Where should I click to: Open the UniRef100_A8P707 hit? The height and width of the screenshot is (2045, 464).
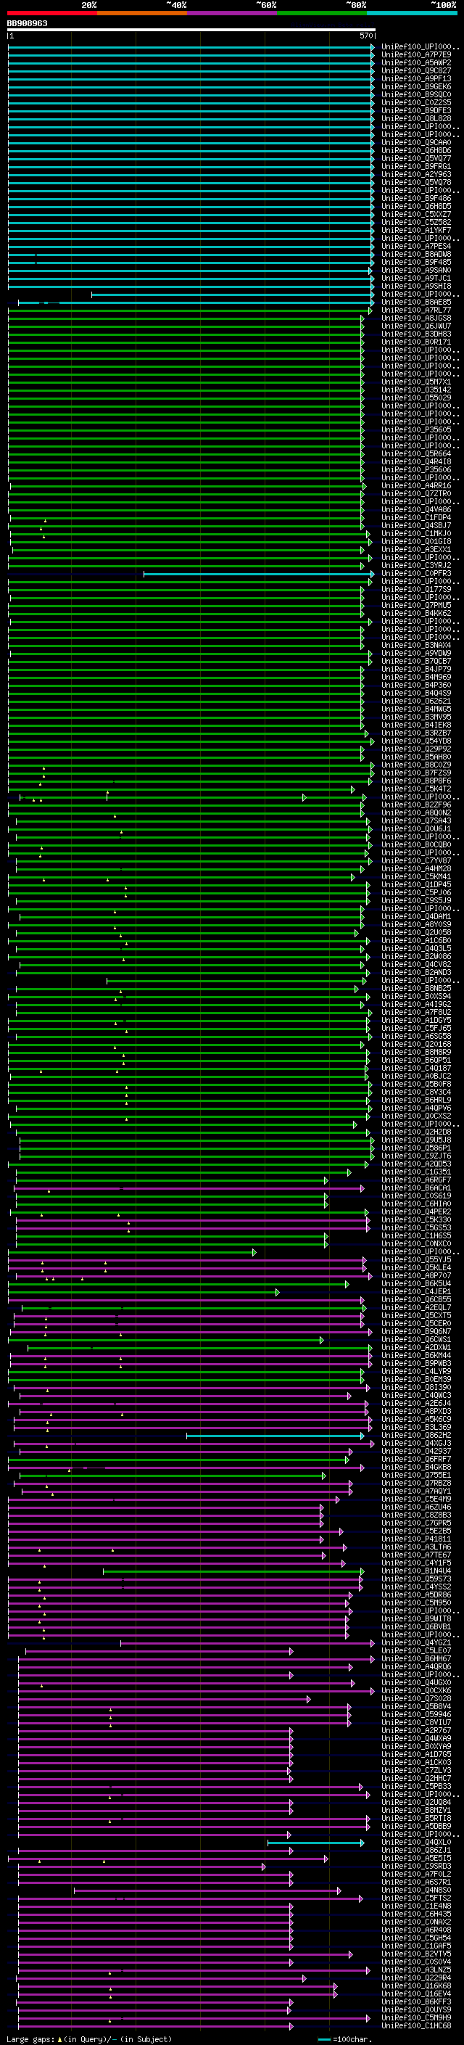click(x=416, y=1276)
